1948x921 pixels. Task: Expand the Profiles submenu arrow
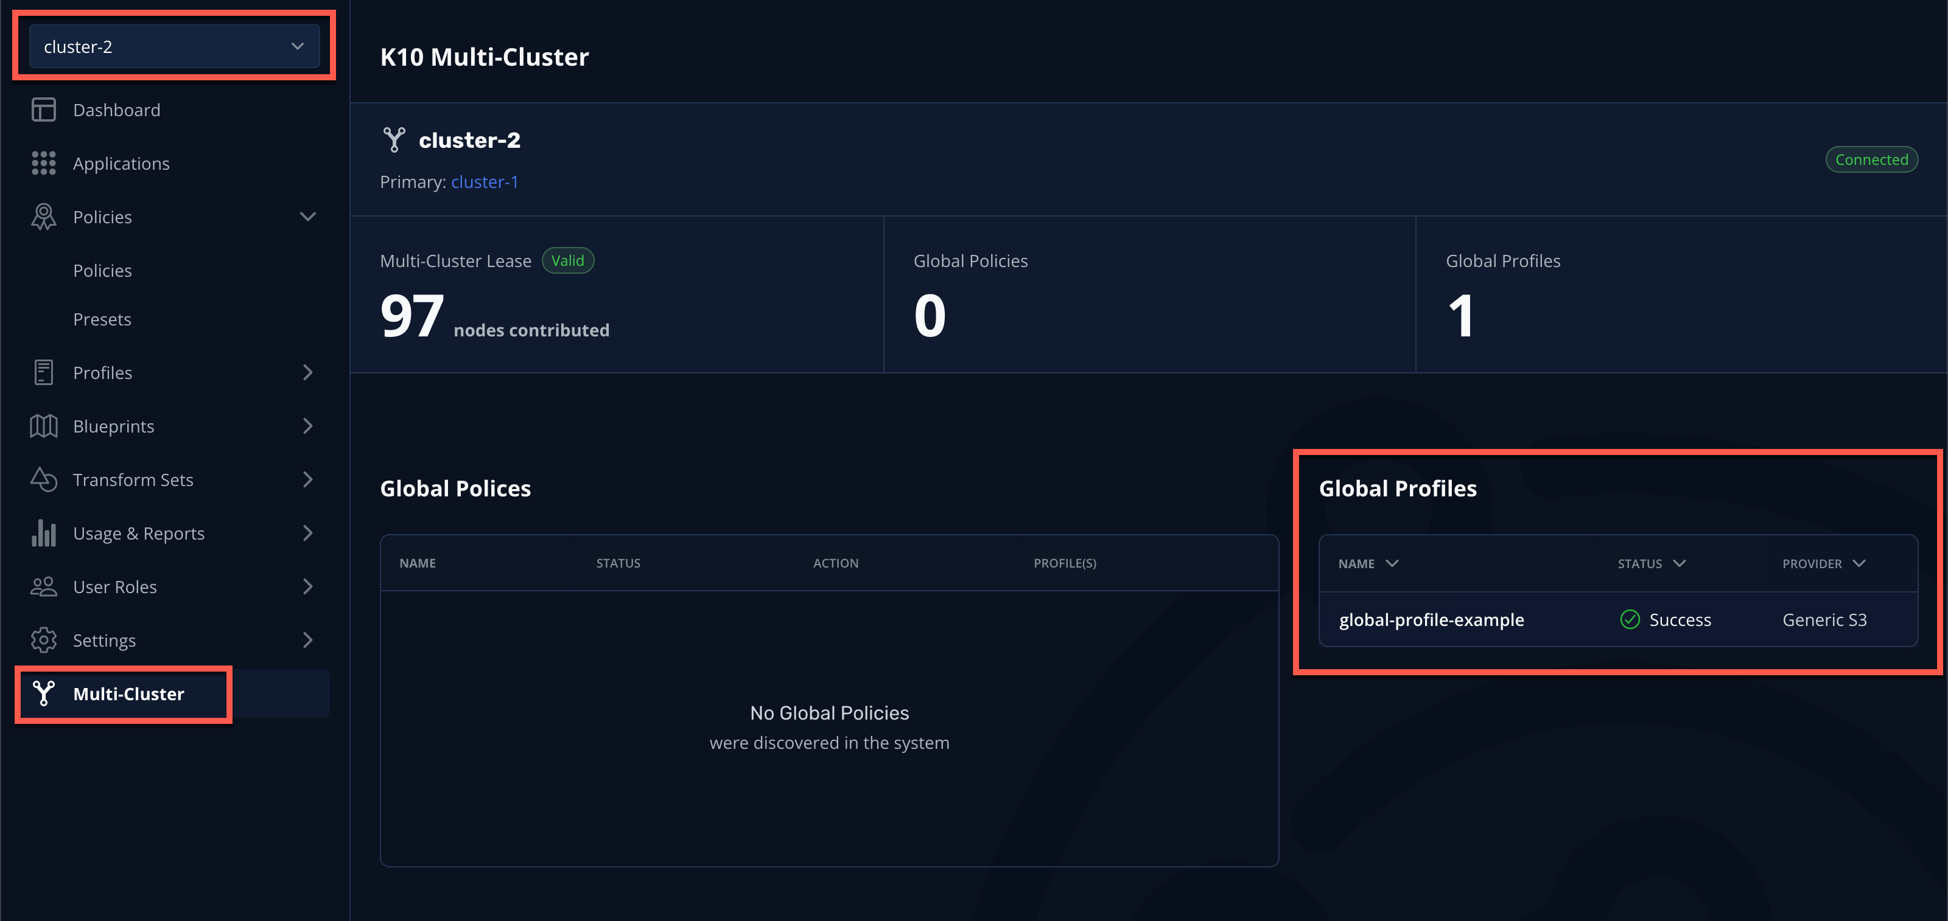[x=308, y=372]
